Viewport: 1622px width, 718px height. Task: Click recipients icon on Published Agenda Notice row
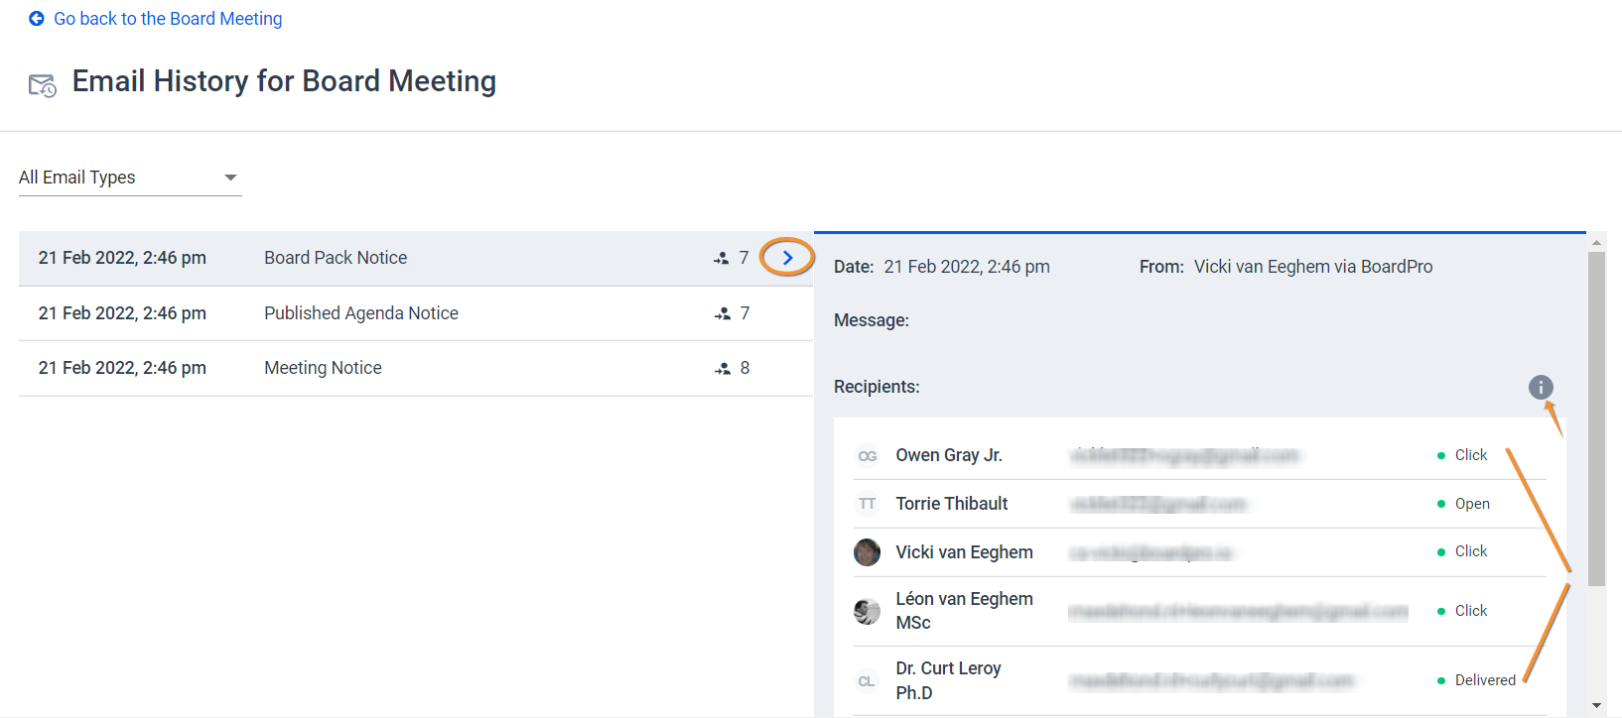(x=722, y=314)
